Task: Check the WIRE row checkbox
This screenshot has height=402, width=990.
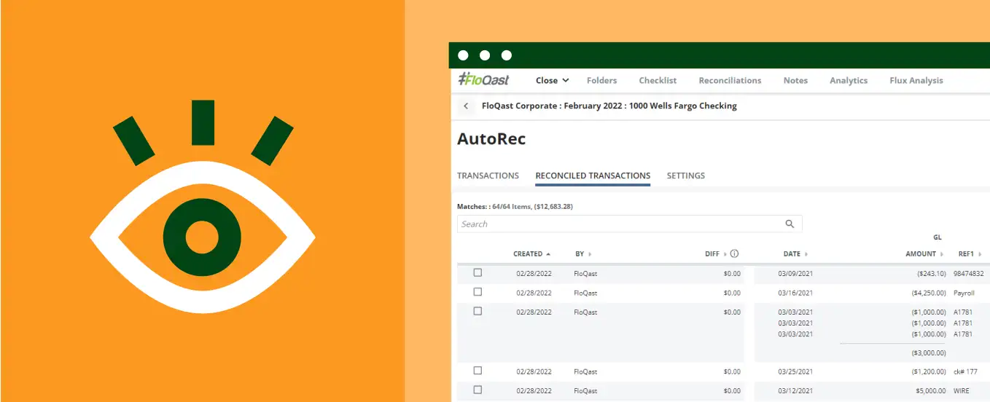Action: click(x=478, y=390)
